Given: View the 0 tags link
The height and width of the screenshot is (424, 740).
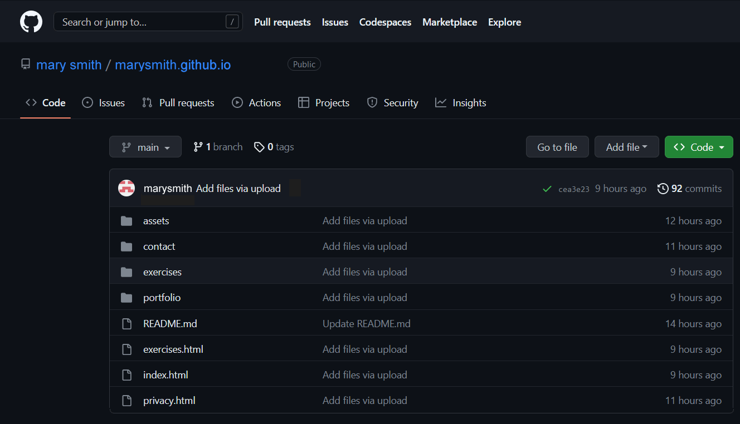Looking at the screenshot, I should (x=274, y=147).
